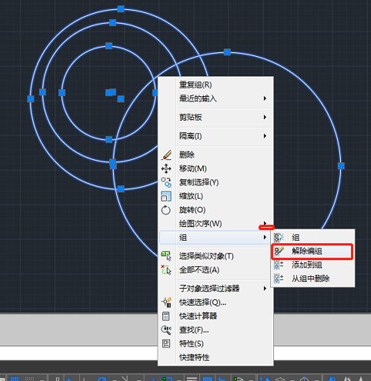Viewport: 371px width, 381px height.
Task: Click the 选择类似对象(T) icon
Action: (166, 256)
